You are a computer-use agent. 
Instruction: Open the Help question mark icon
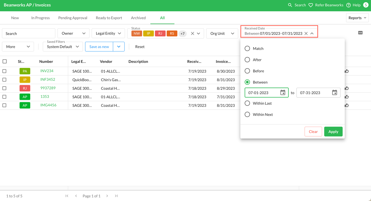coord(348,5)
